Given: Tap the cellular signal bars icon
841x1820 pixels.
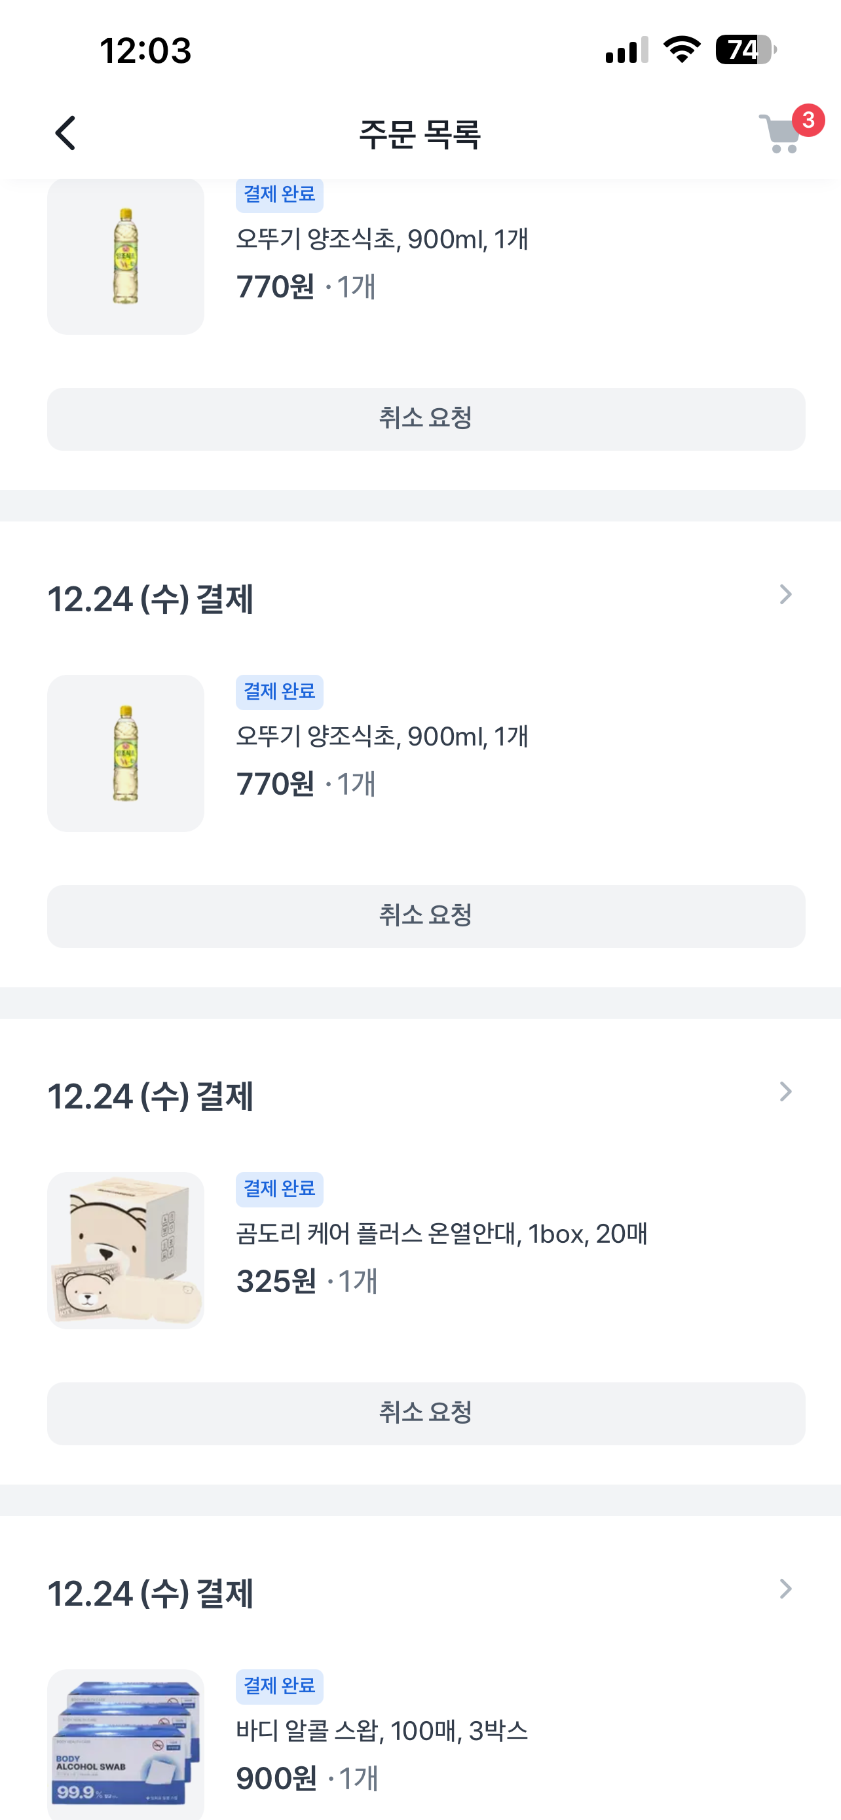Looking at the screenshot, I should point(626,50).
